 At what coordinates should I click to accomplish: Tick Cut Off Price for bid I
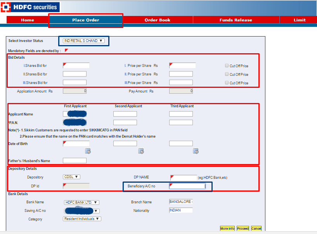(227, 66)
